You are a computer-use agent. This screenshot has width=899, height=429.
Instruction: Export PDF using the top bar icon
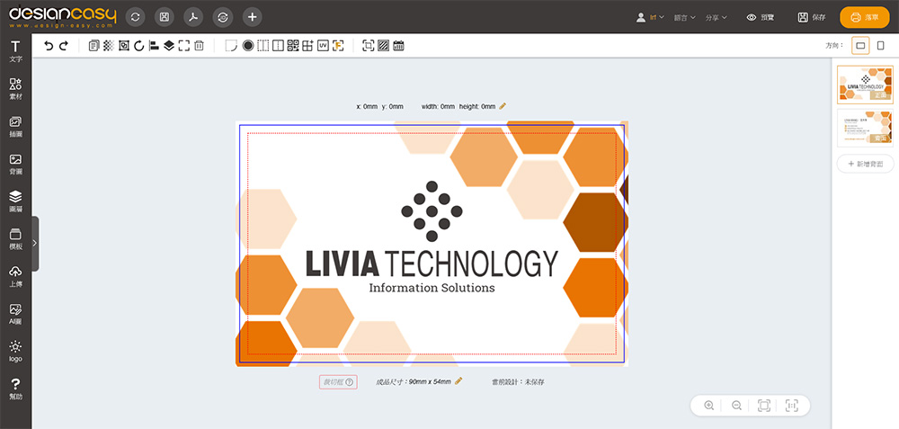coord(193,17)
